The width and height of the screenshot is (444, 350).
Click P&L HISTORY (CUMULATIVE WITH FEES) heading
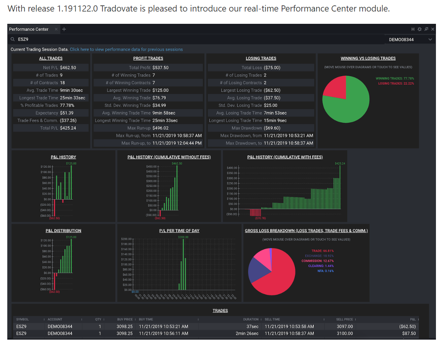coord(285,157)
